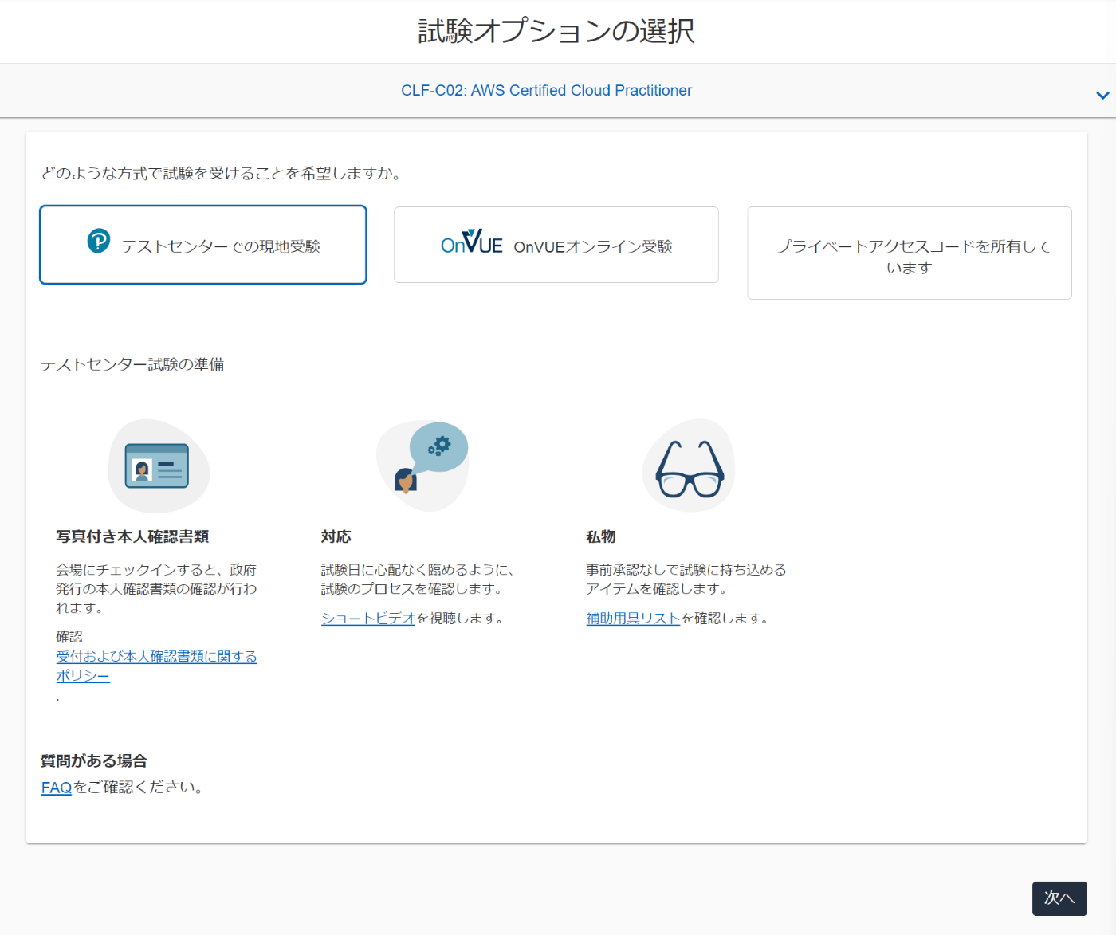Image resolution: width=1116 pixels, height=935 pixels.
Task: Click 試験オプションの選択 page title
Action: 556,31
